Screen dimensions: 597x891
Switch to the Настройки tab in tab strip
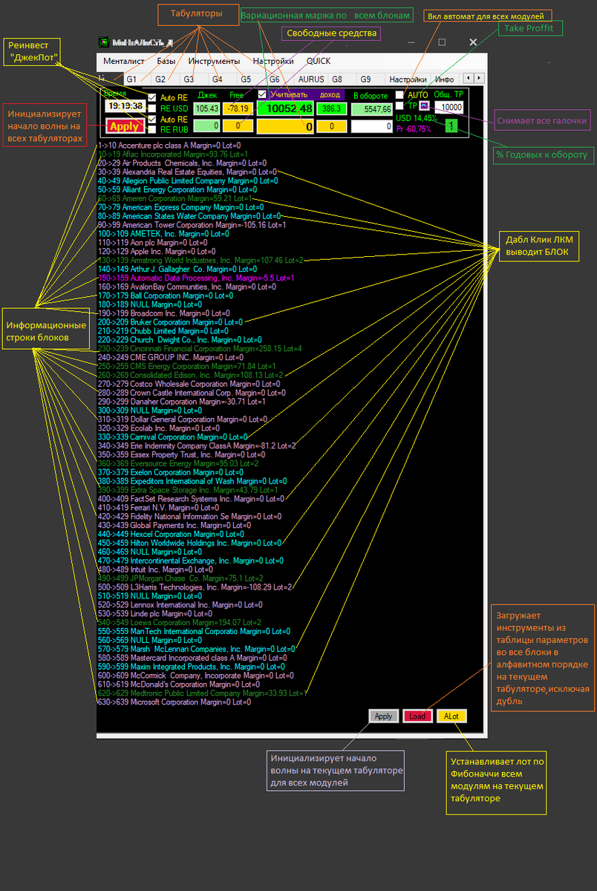408,79
